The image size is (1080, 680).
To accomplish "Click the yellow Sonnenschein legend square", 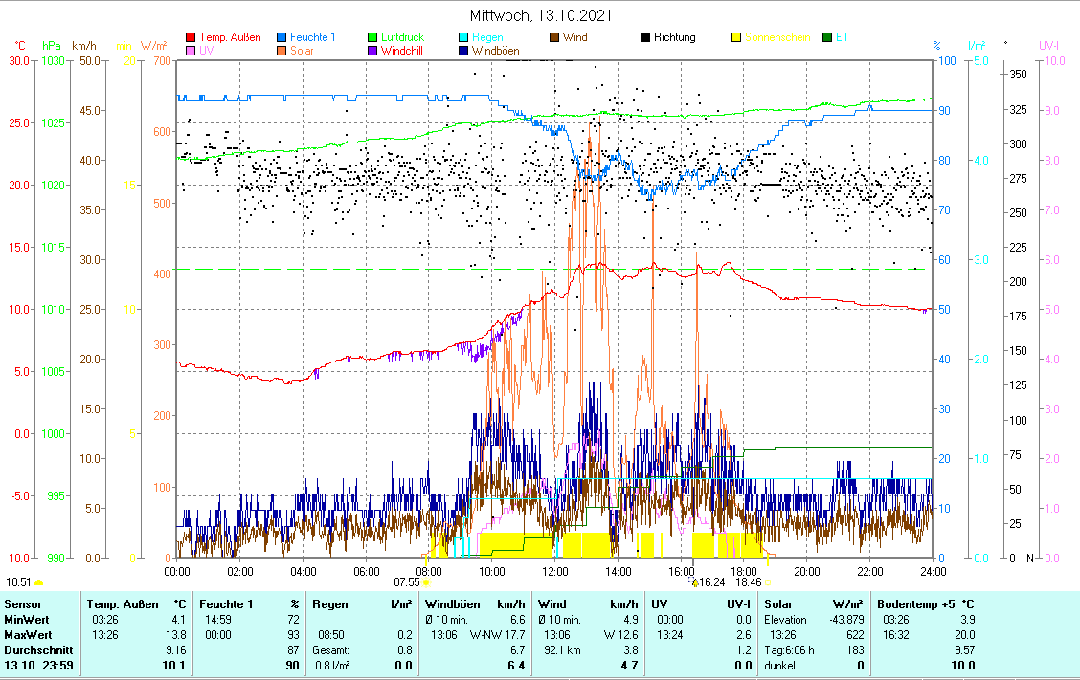I will tap(737, 38).
